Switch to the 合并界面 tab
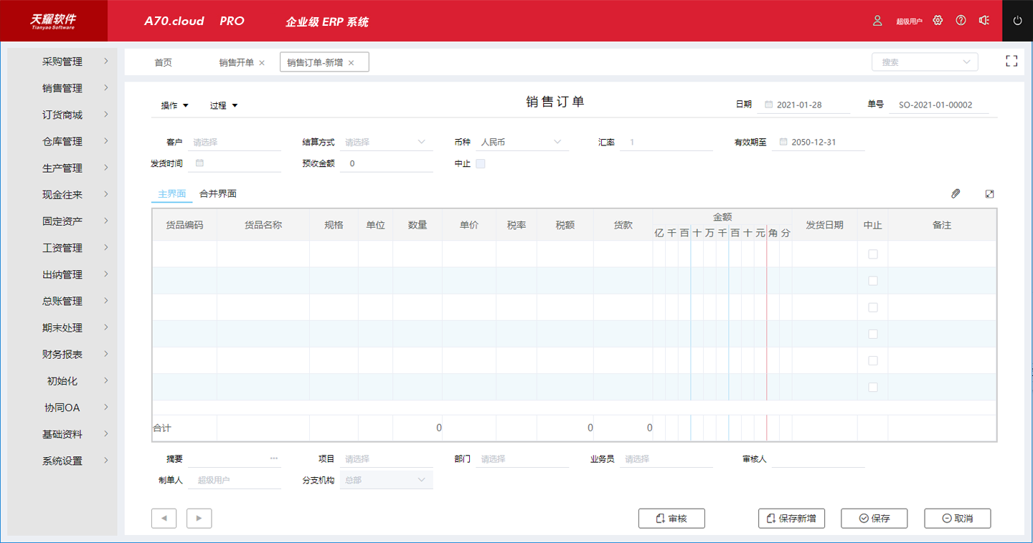Image resolution: width=1033 pixels, height=543 pixels. (218, 194)
